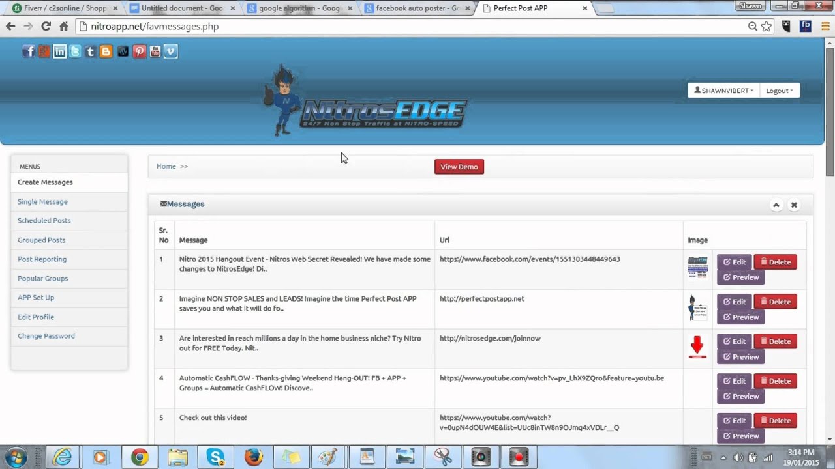Open the YouTube icon in header
This screenshot has height=469, width=835.
155,51
